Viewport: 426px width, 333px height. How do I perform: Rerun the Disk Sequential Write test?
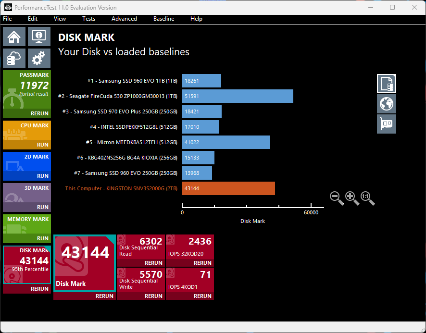tap(141, 296)
